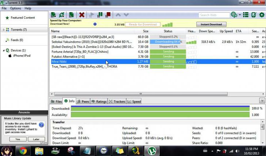
Task: Click the blue question mark ad icon
Action: pyautogui.click(x=41, y=125)
